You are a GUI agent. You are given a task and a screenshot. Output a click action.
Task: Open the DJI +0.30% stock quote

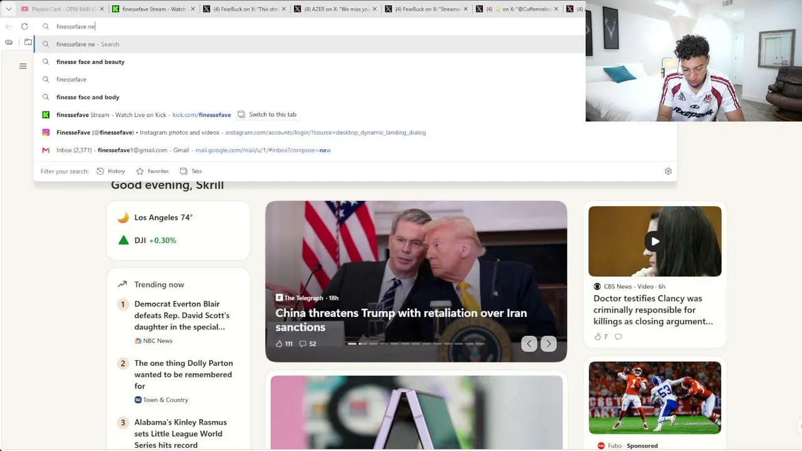pyautogui.click(x=155, y=241)
